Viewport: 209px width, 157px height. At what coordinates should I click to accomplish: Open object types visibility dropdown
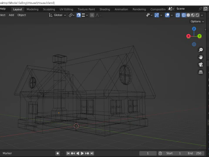coord(149,15)
